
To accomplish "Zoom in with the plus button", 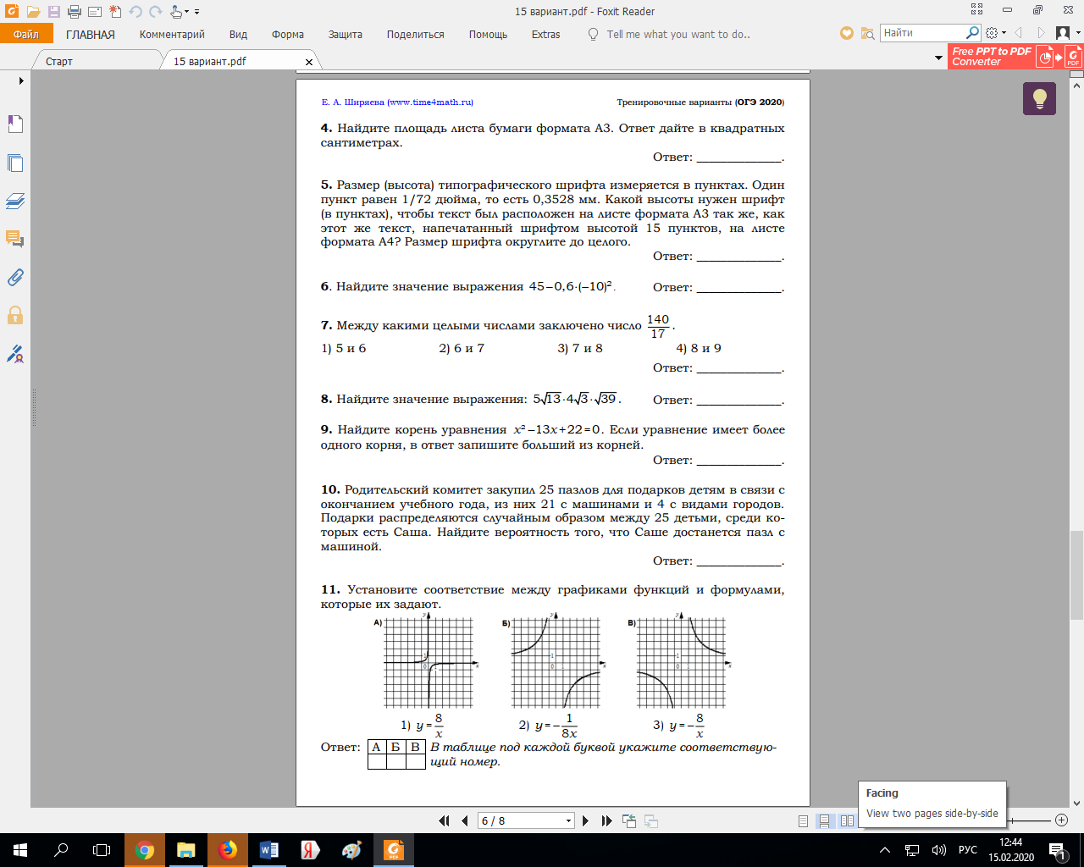I will 1062,820.
